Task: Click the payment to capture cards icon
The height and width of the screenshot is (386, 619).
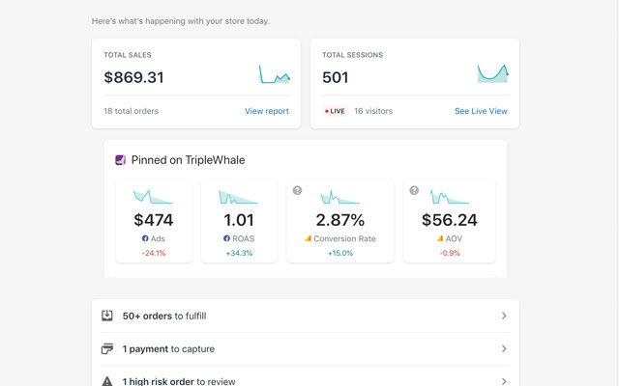Action: (107, 348)
